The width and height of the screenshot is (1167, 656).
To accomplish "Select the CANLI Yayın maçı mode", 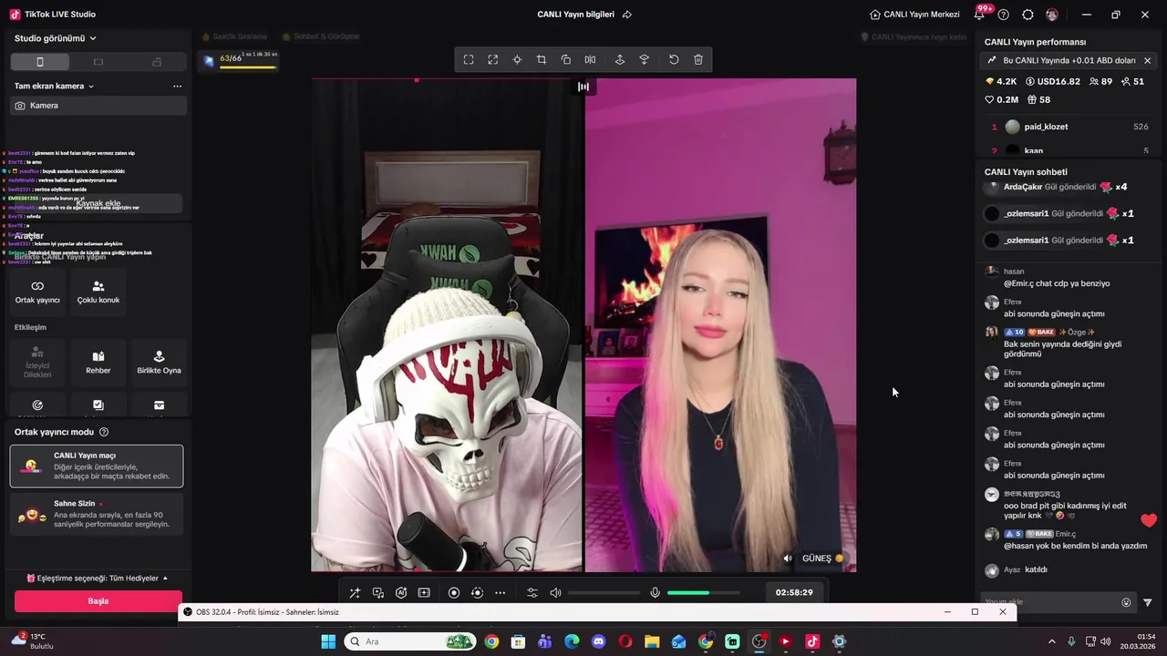I will point(97,466).
